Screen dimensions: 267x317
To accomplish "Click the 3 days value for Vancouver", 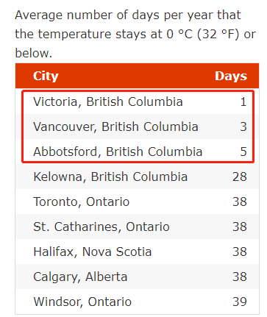I will 243,127.
